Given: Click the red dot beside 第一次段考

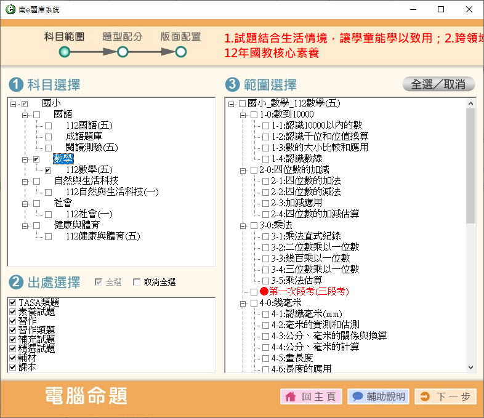Looking at the screenshot, I should [264, 292].
